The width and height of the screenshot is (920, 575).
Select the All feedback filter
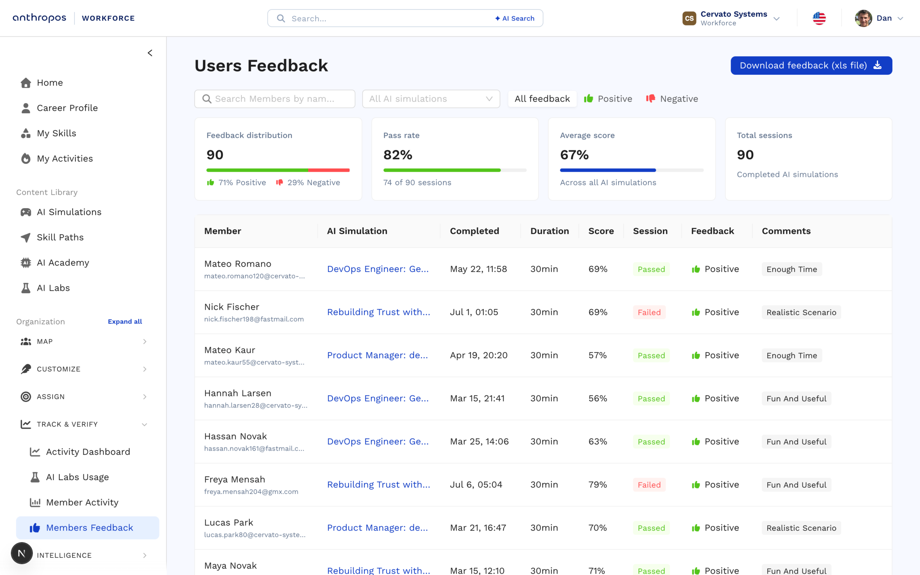pyautogui.click(x=542, y=99)
